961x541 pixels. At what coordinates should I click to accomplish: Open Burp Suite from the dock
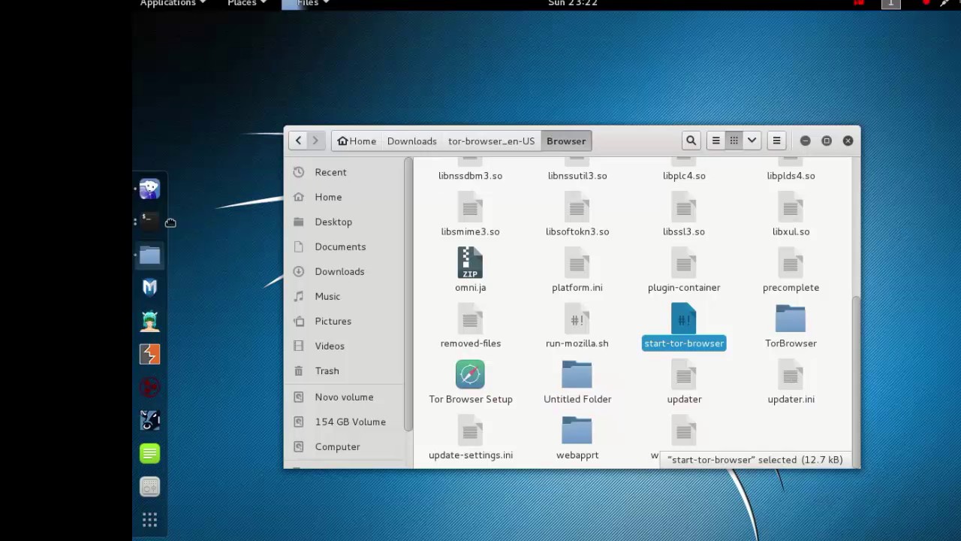click(149, 354)
